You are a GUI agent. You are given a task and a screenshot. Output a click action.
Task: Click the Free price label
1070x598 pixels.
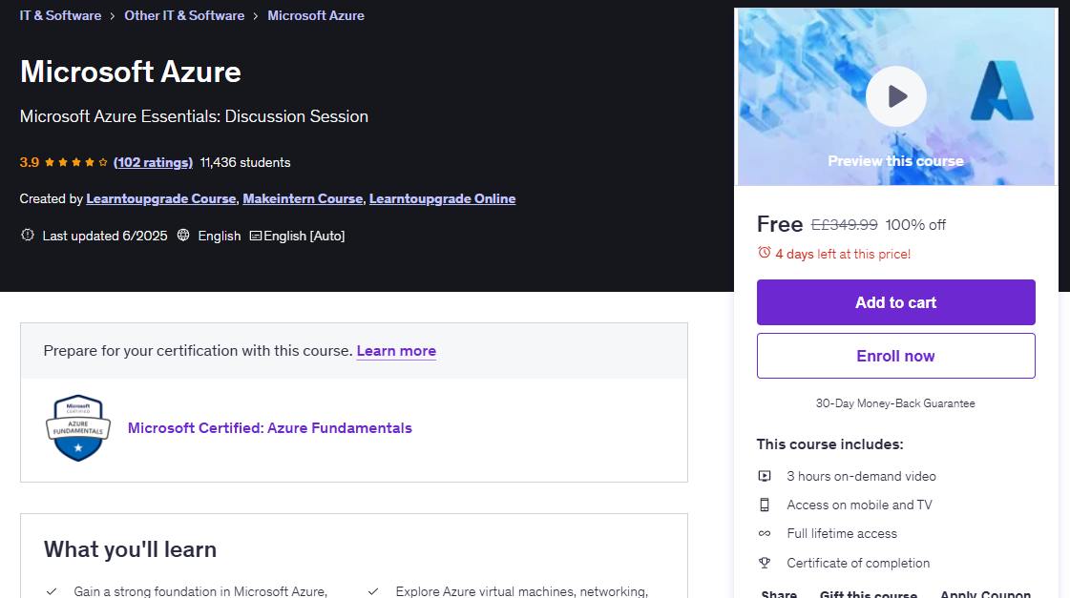[779, 223]
